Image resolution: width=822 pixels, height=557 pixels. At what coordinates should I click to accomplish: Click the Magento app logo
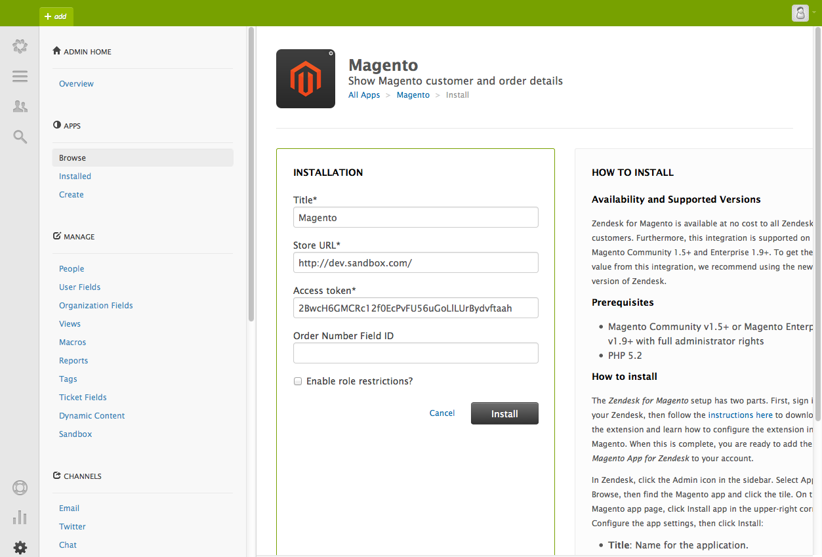pyautogui.click(x=306, y=79)
